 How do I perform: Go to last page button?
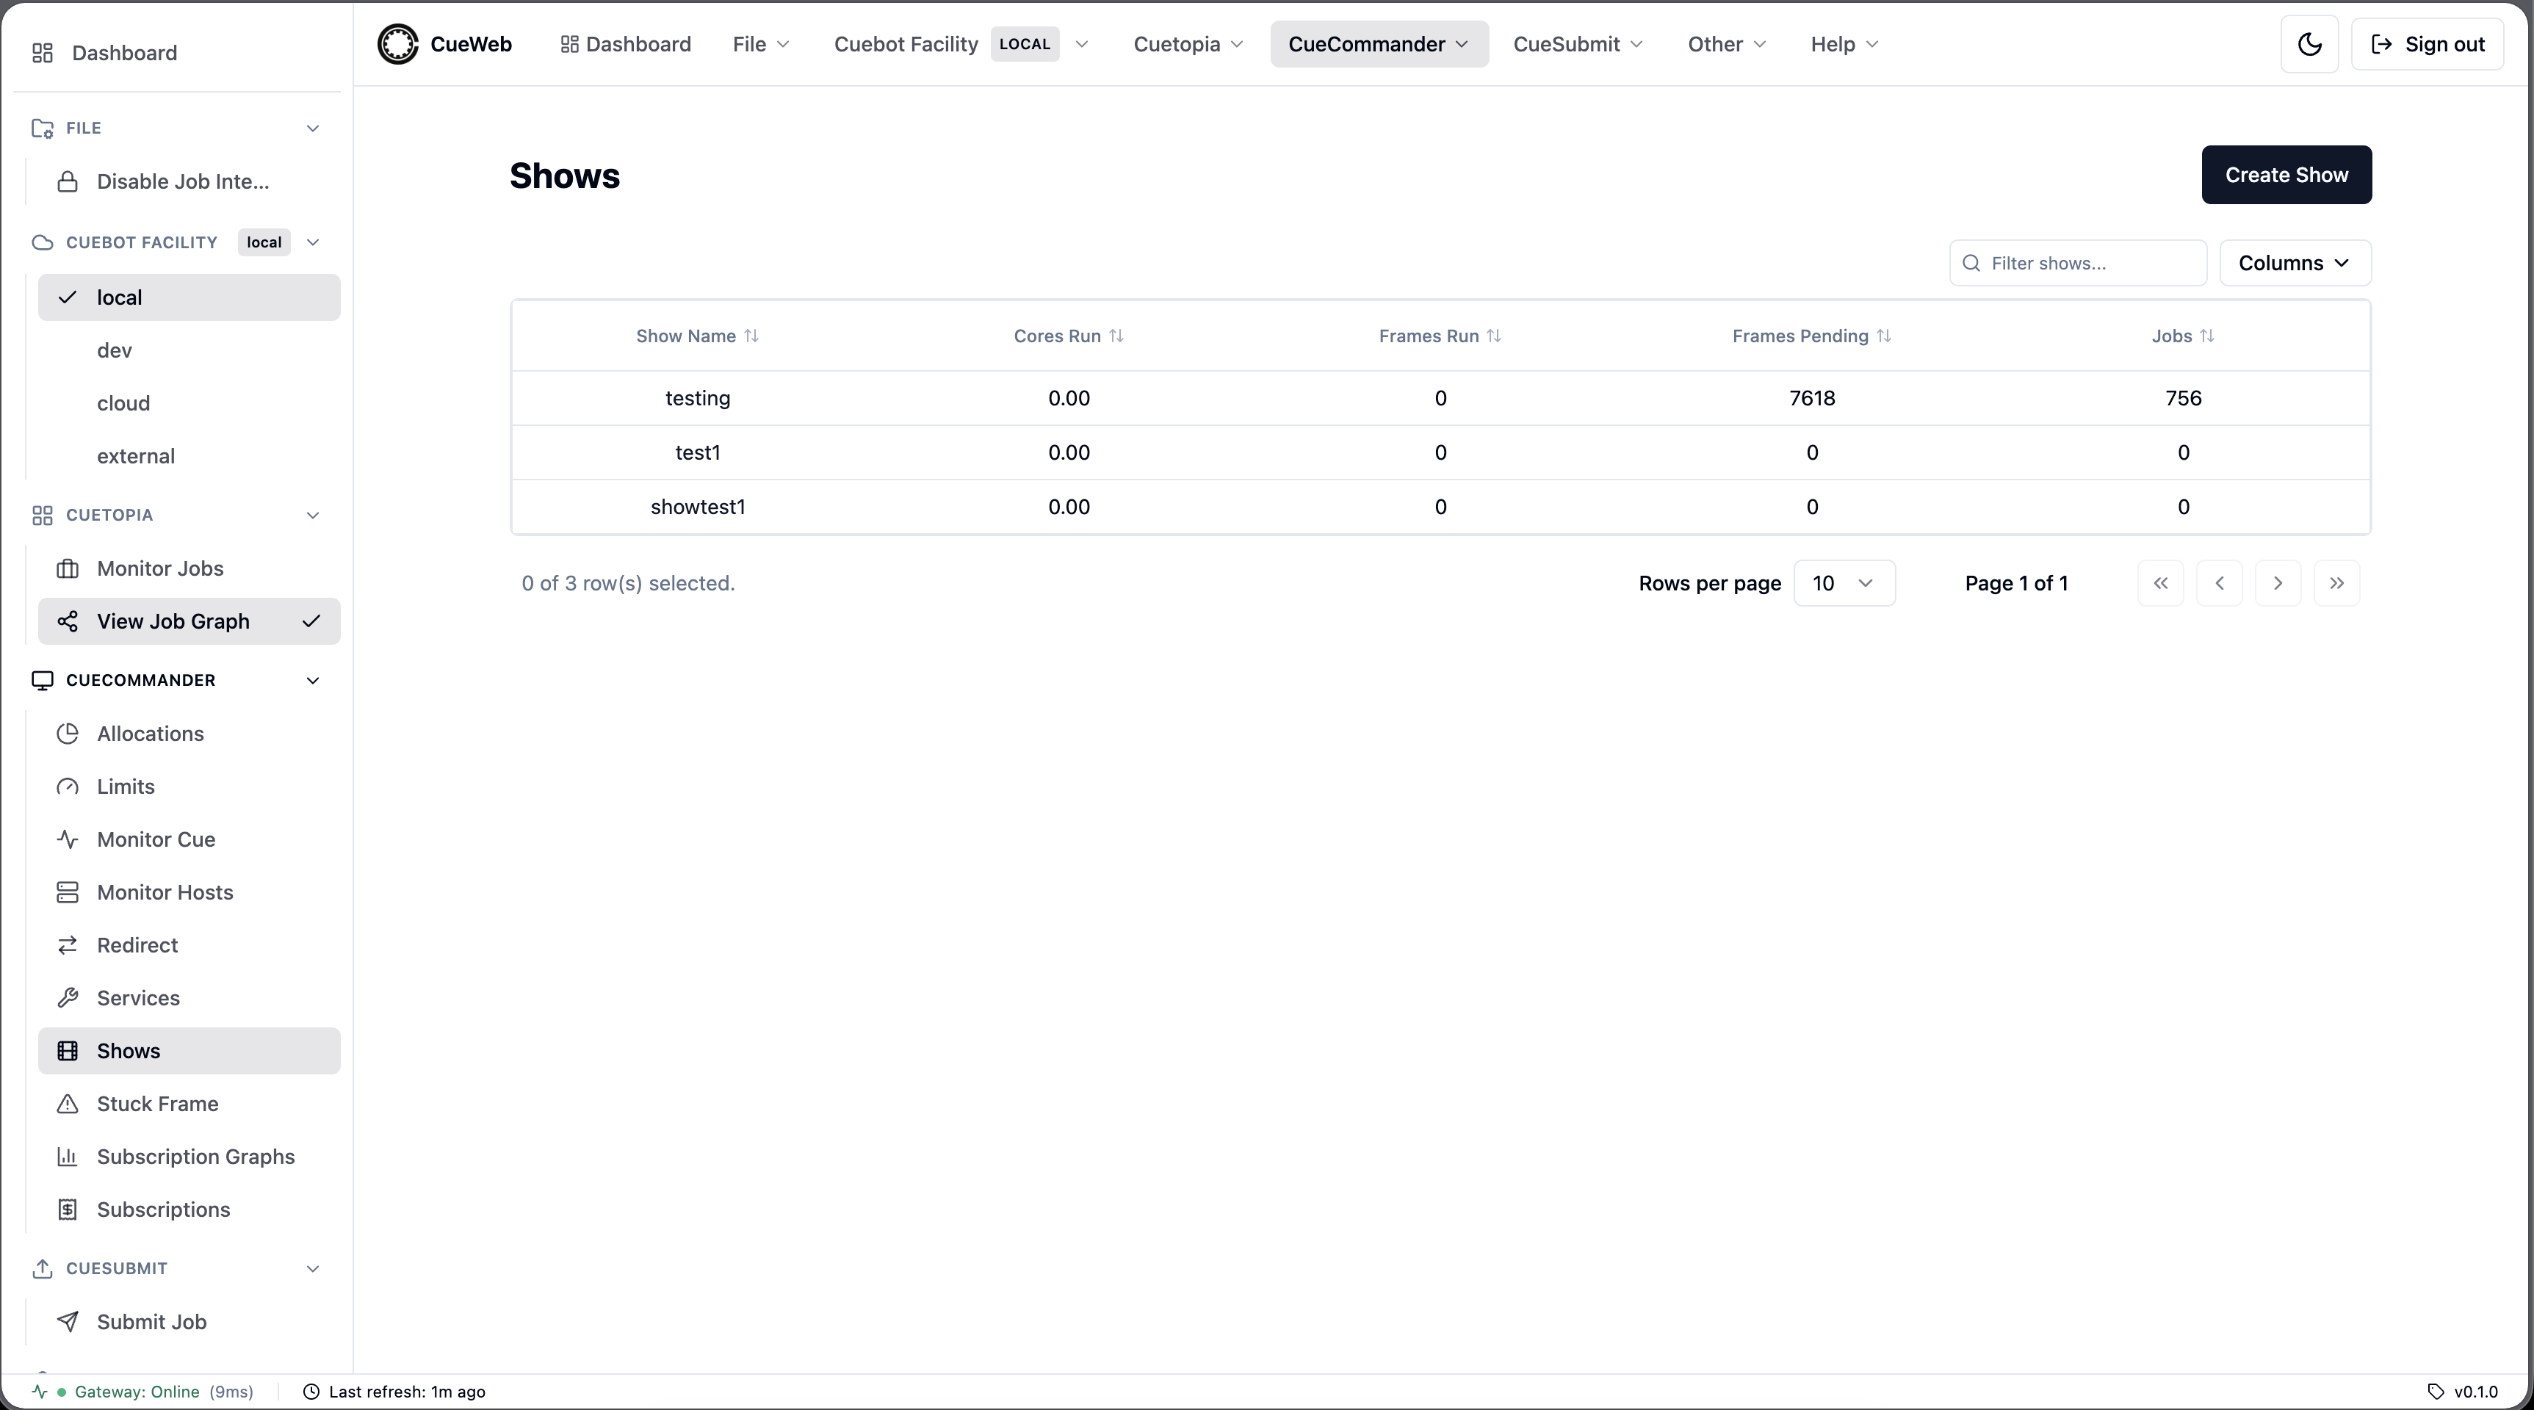tap(2336, 583)
